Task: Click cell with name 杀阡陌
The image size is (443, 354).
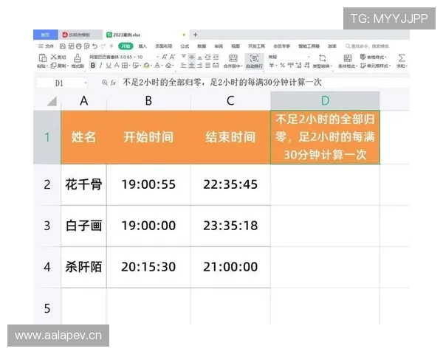Action: tap(83, 267)
